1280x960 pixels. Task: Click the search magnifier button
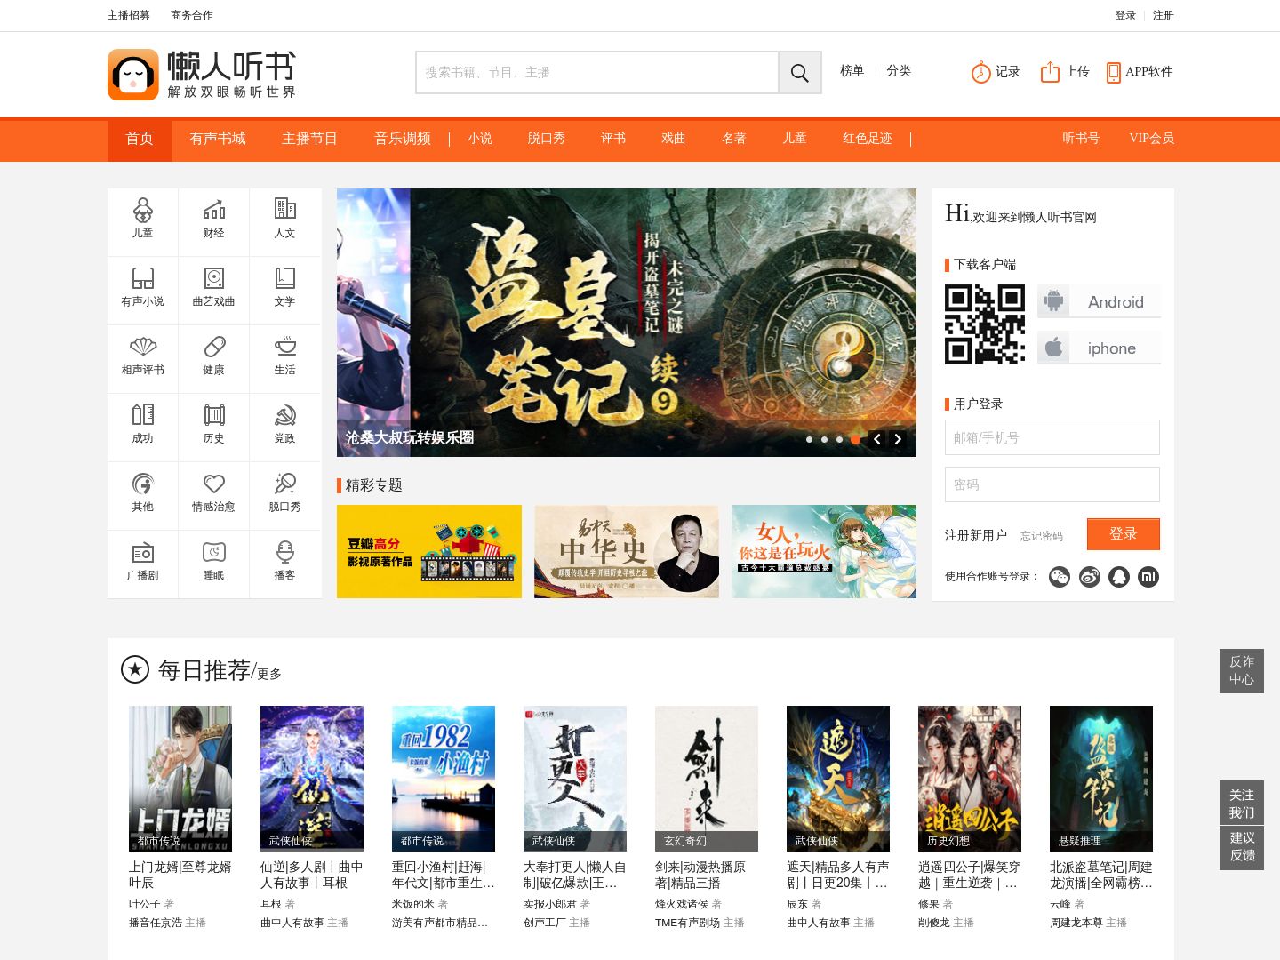tap(800, 73)
